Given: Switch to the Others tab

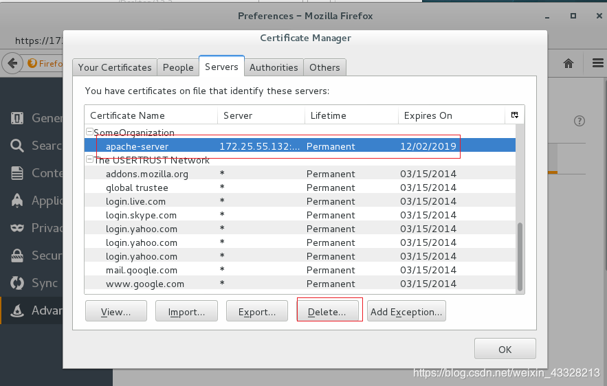Looking at the screenshot, I should point(324,67).
